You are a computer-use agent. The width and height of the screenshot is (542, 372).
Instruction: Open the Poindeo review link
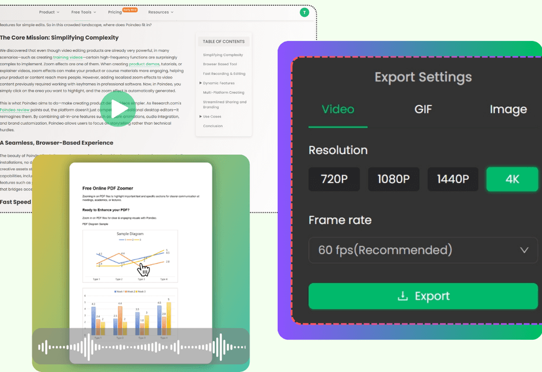point(16,109)
